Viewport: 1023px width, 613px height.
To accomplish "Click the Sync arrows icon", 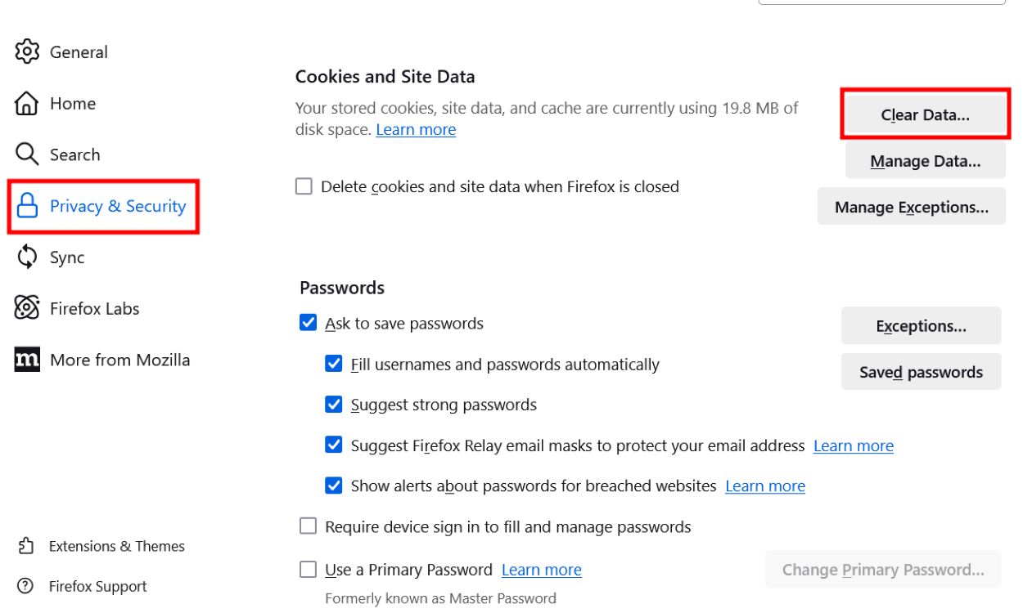I will pyautogui.click(x=27, y=257).
